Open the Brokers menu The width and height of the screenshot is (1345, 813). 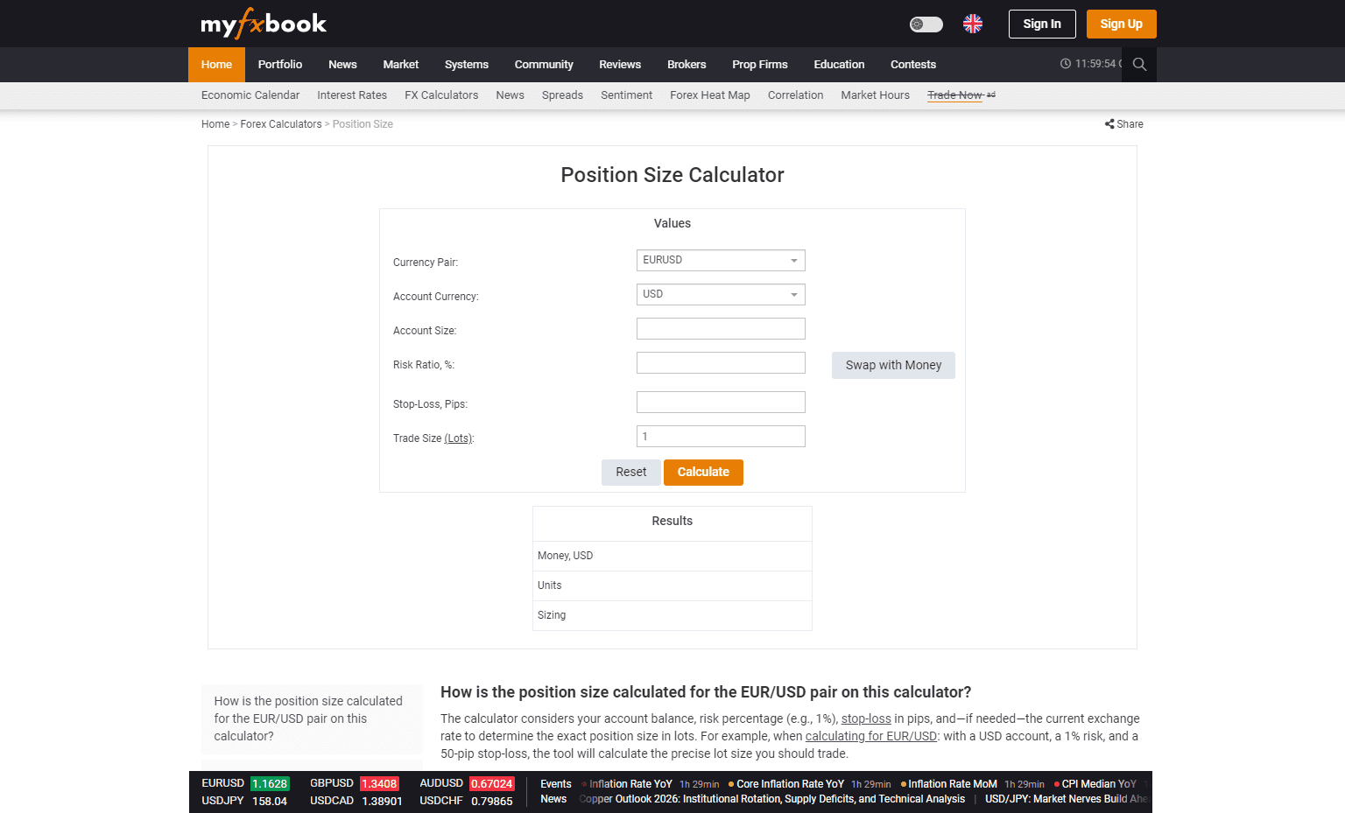pos(687,64)
